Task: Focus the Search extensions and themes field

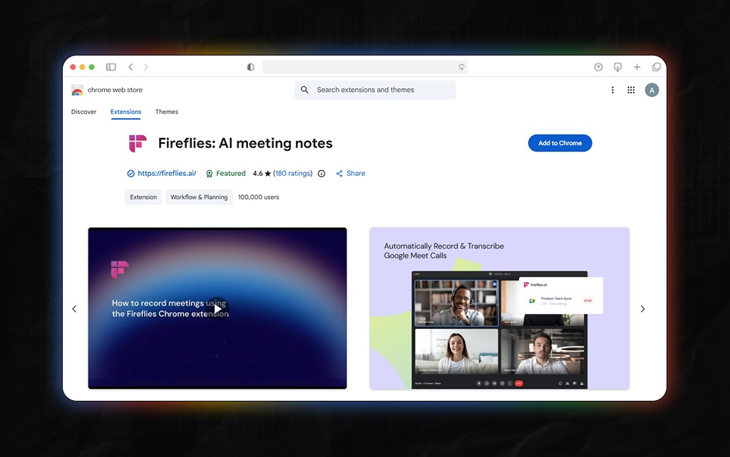Action: 375,90
